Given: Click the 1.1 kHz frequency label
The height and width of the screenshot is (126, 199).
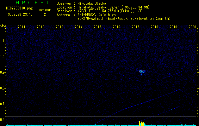Looking at the screenshot, I should click(3, 41).
